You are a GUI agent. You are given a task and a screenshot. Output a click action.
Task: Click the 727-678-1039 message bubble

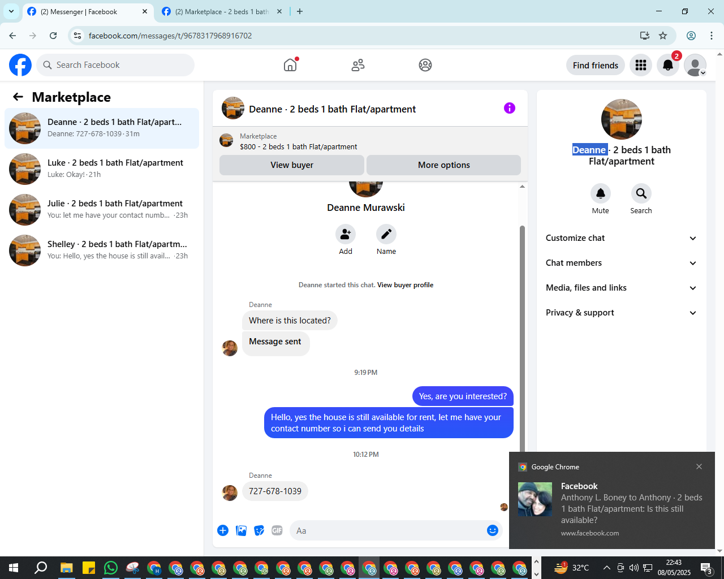coord(275,491)
